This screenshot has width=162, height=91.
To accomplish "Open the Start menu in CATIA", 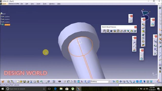I will click(5, 4).
